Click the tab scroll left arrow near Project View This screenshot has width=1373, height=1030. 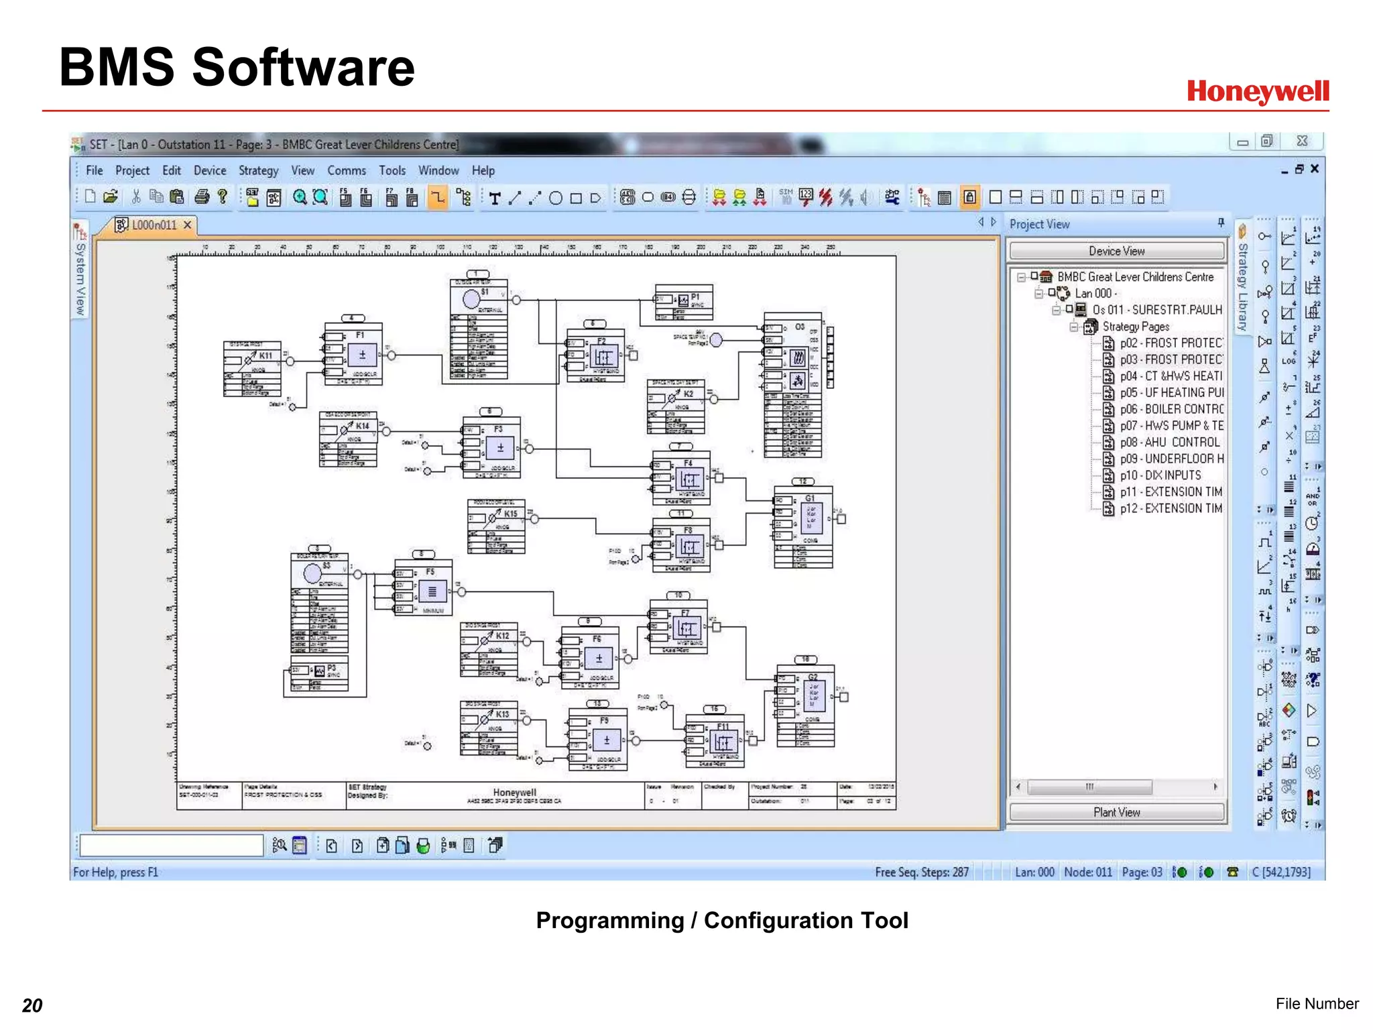[980, 222]
